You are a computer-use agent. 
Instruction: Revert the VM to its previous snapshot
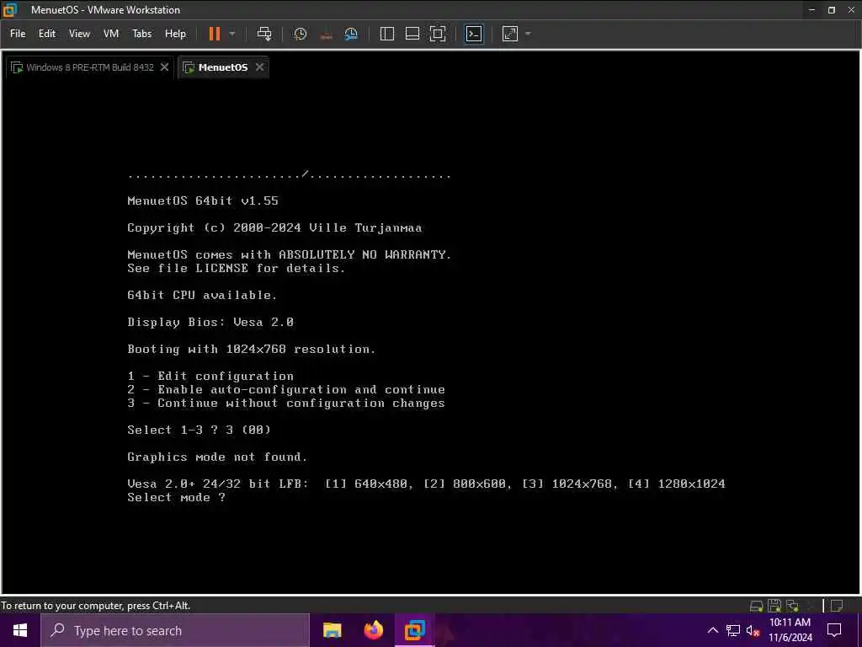tap(326, 34)
